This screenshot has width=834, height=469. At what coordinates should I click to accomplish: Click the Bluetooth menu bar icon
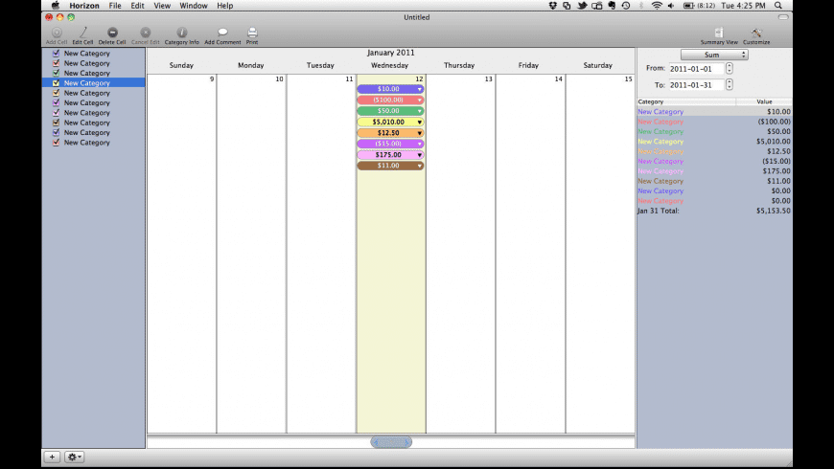[641, 6]
